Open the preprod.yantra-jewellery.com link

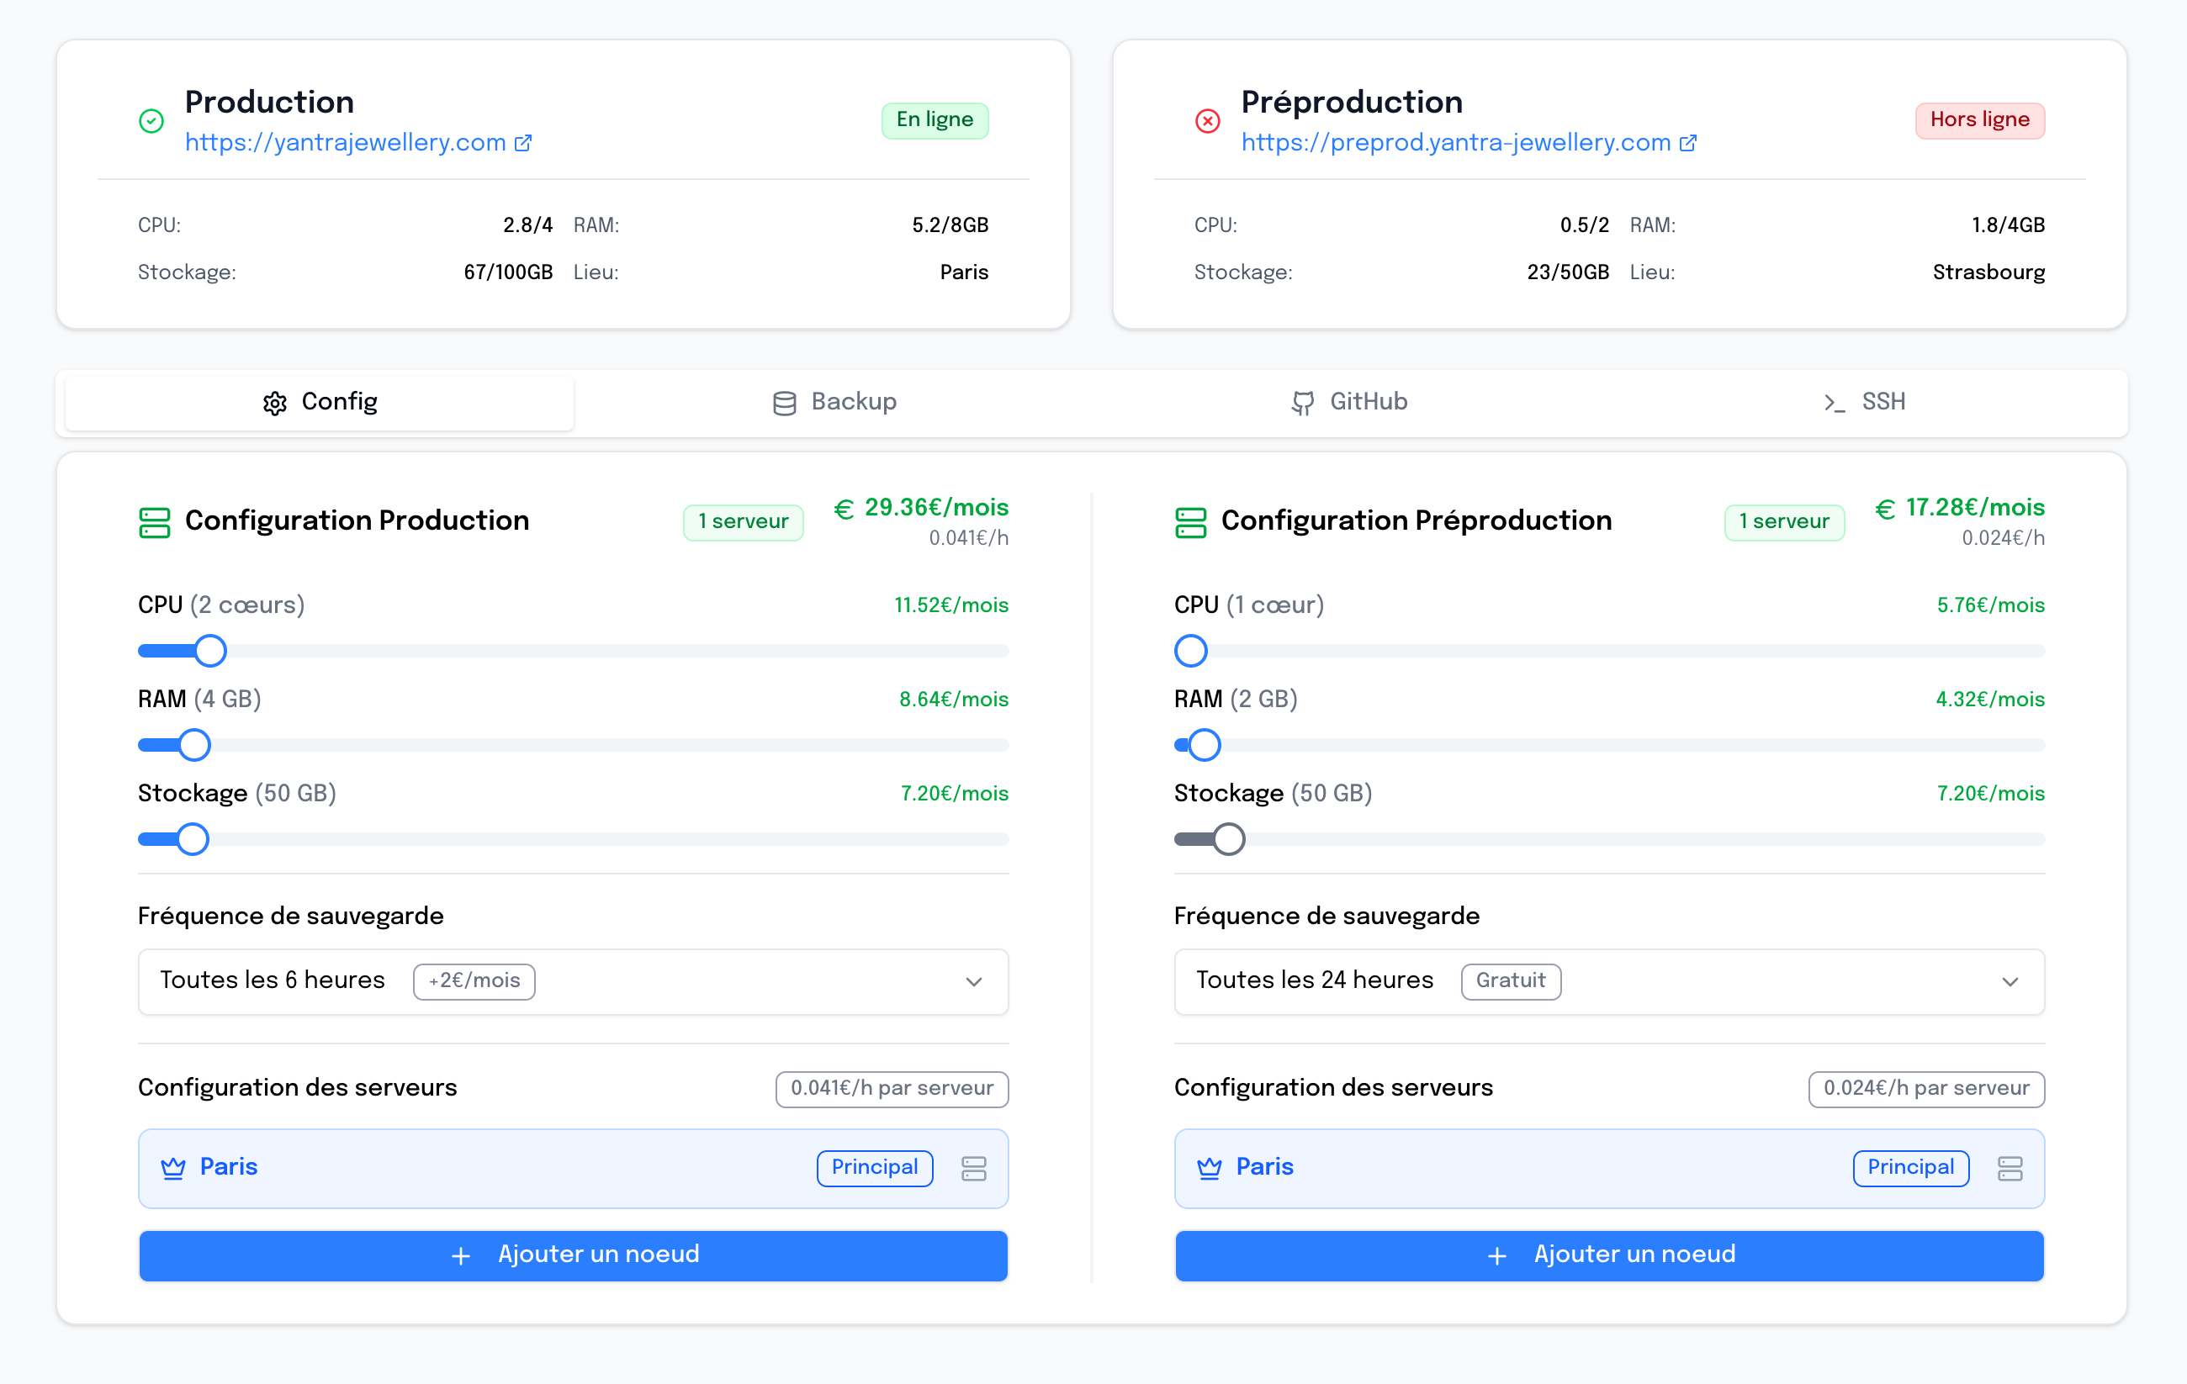[1456, 144]
